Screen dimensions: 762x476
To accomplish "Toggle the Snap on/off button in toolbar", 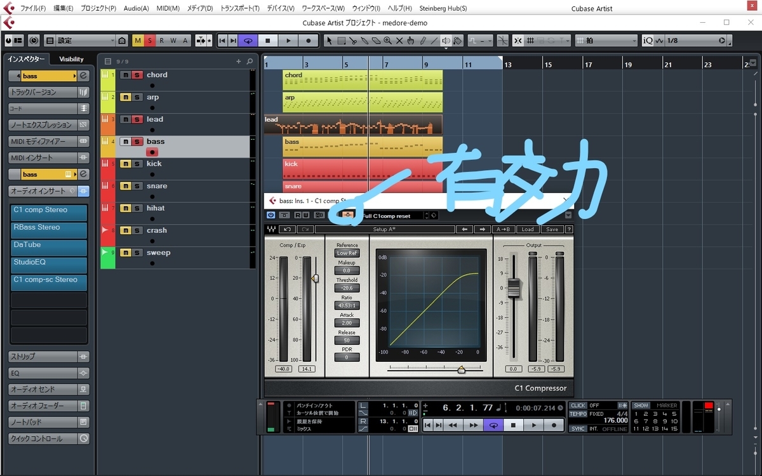I will point(518,41).
